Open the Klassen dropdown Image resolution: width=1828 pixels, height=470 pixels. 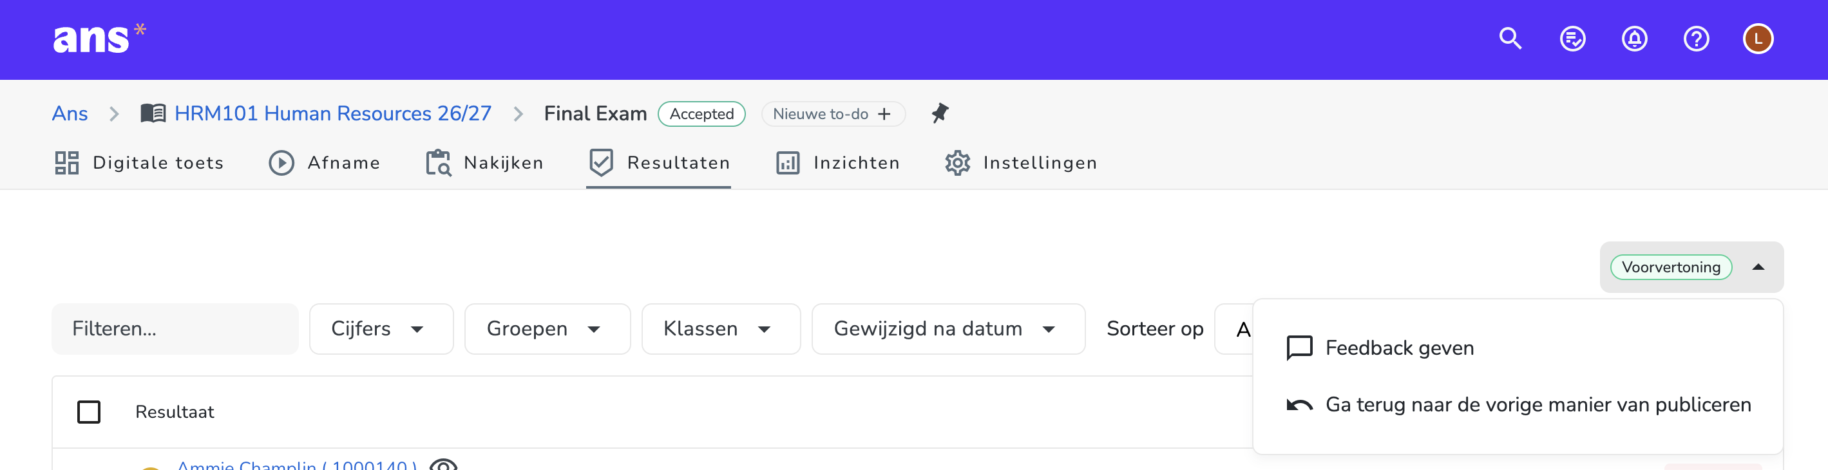coord(721,329)
